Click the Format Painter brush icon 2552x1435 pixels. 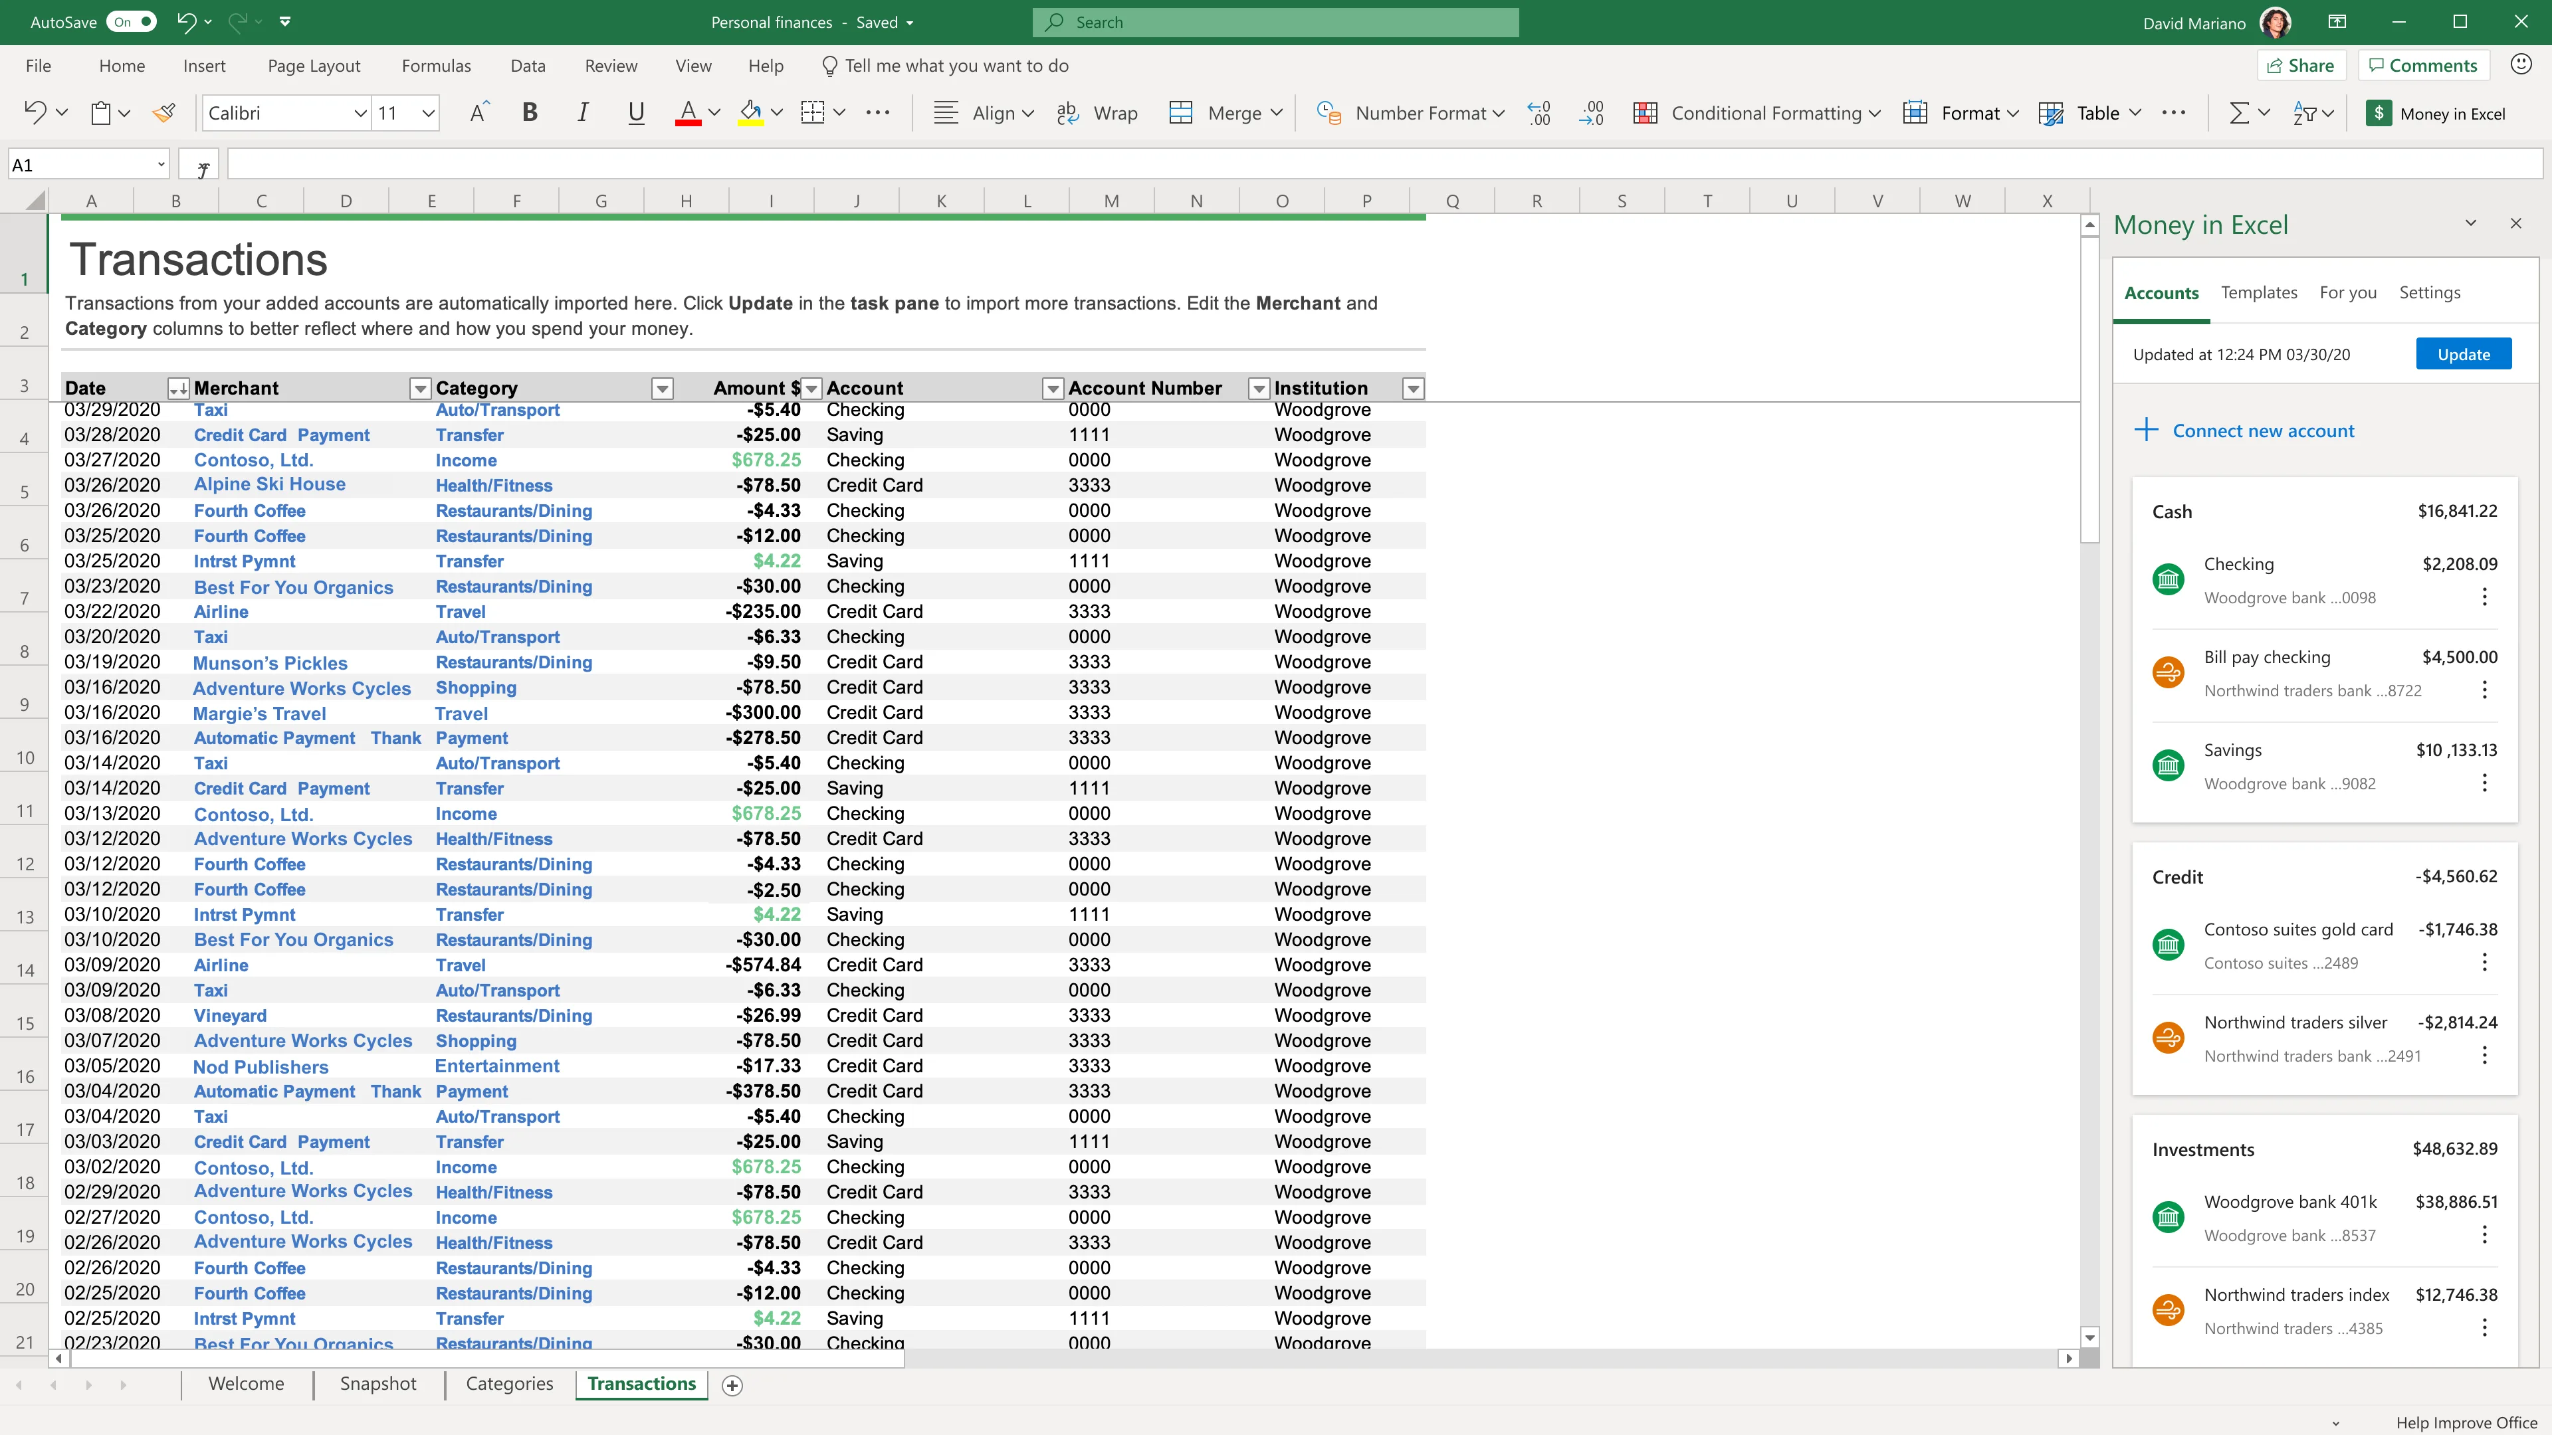tap(164, 113)
